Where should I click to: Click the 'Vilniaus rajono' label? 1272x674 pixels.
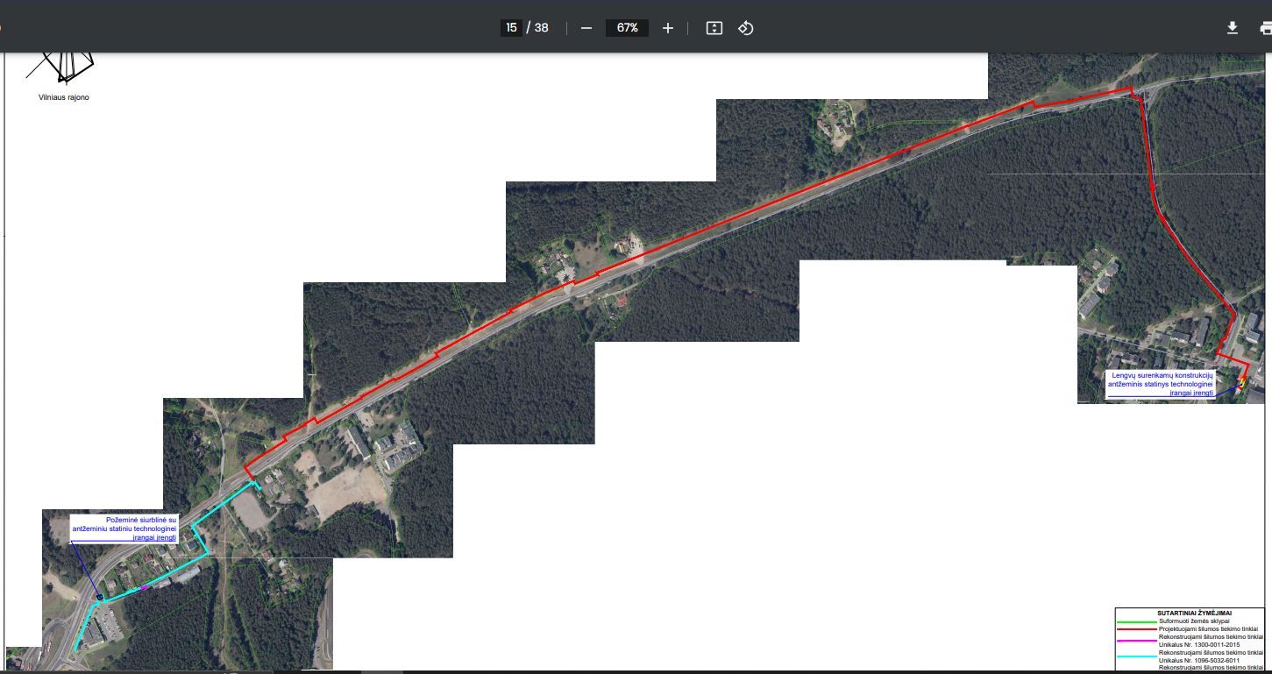tap(63, 97)
